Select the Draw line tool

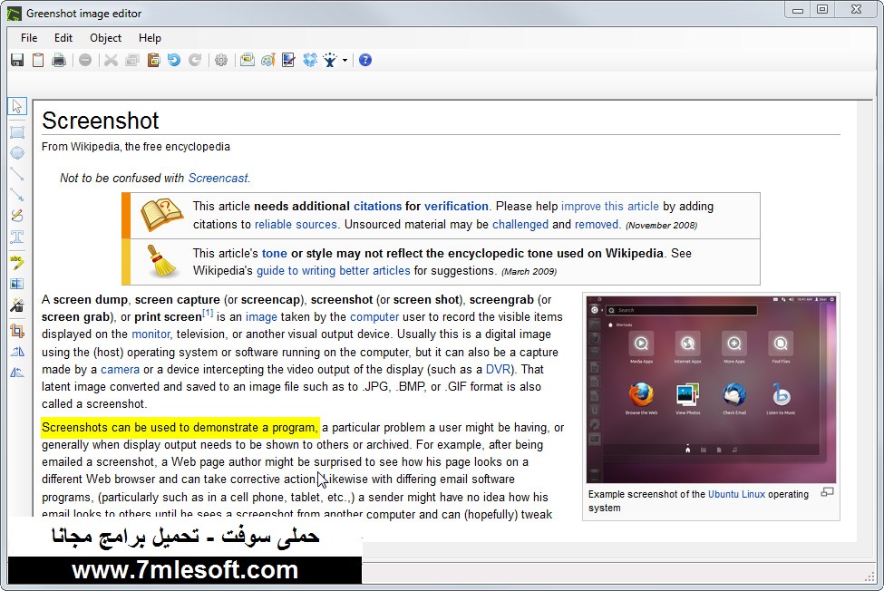17,174
